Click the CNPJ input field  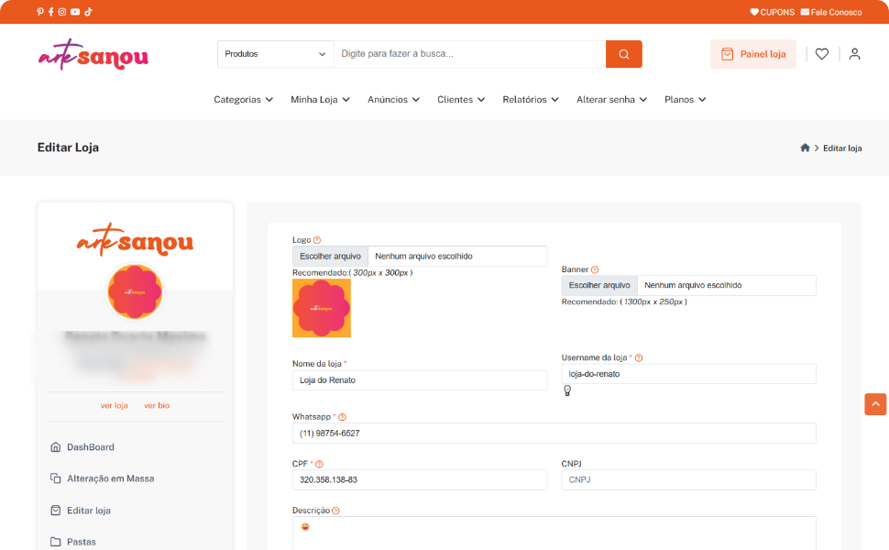689,479
